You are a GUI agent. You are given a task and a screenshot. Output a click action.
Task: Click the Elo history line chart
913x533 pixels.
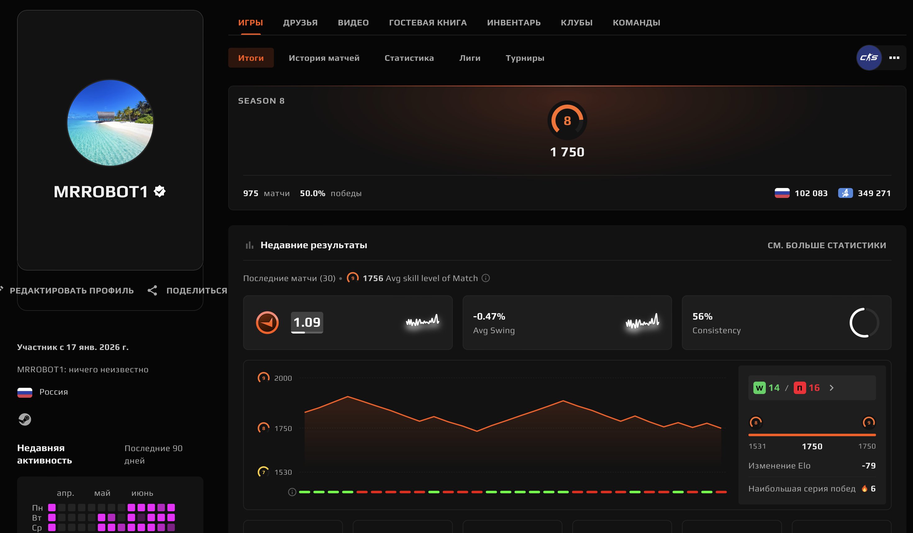[x=513, y=429]
